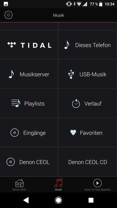Open the Playlists list-note icon
This screenshot has width=117, height=208.
coord(16,103)
